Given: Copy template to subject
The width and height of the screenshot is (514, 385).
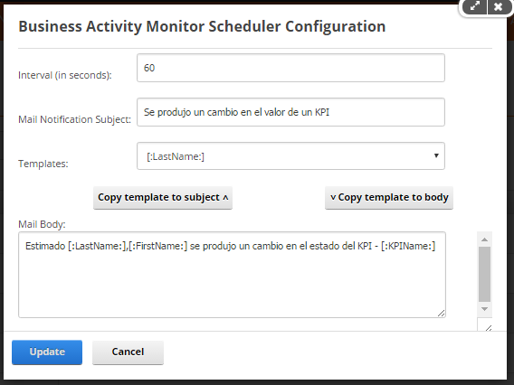Looking at the screenshot, I should 163,197.
